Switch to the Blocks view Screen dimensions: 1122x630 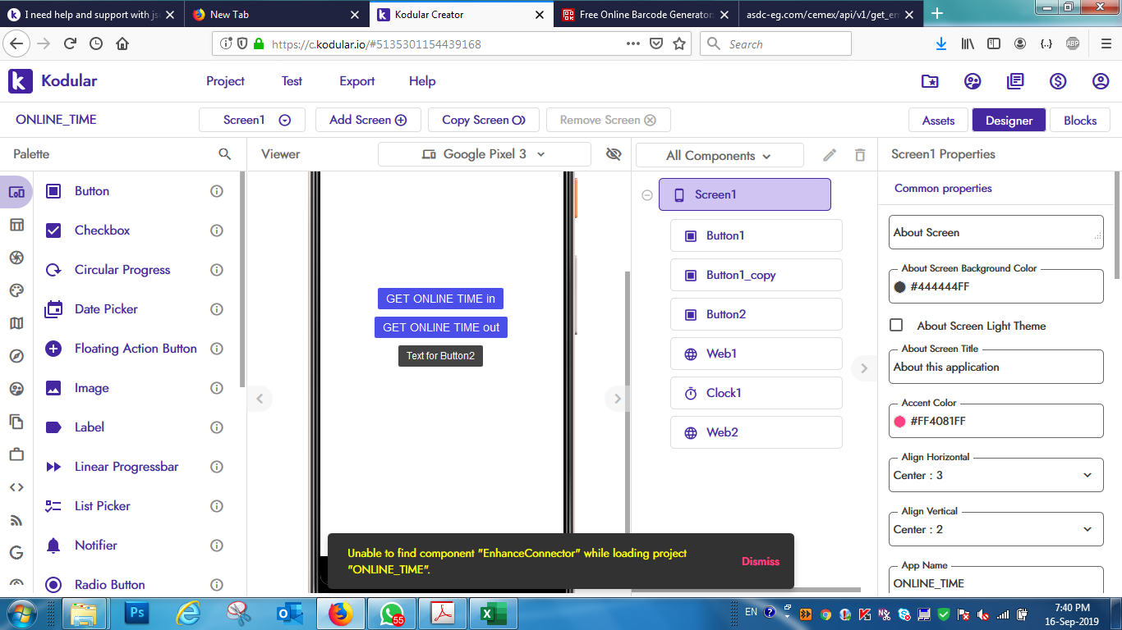coord(1079,121)
